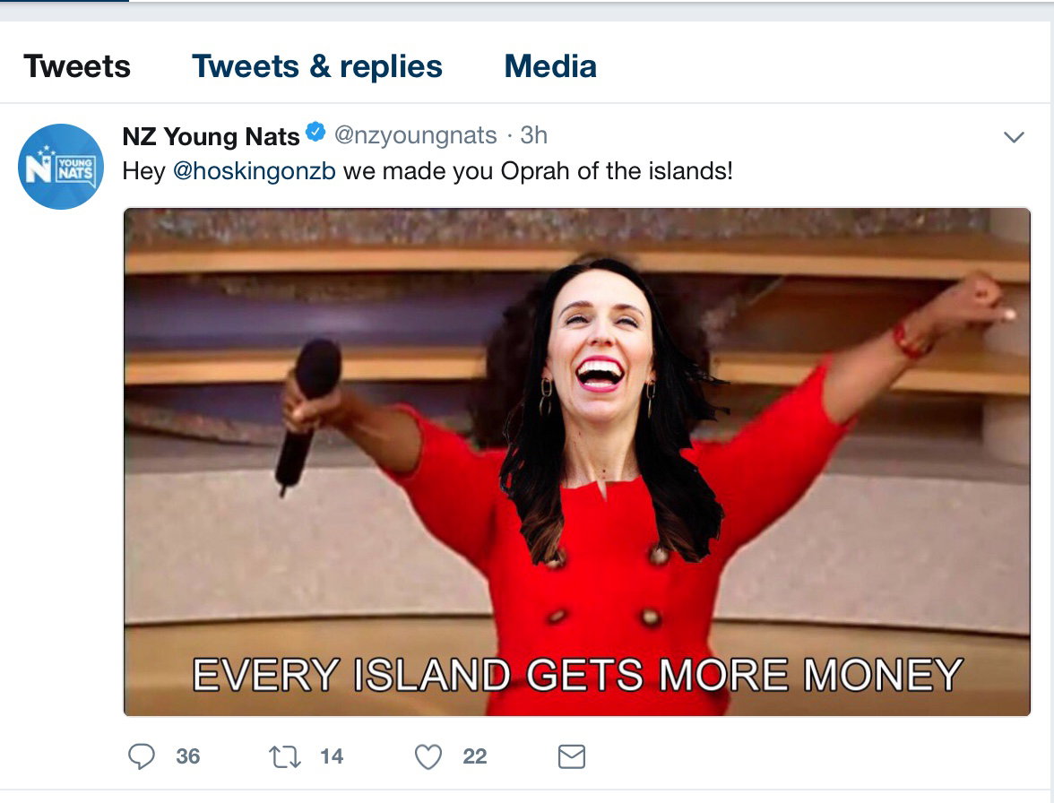Click the blue verified badge
1054x803 pixels.
point(315,132)
